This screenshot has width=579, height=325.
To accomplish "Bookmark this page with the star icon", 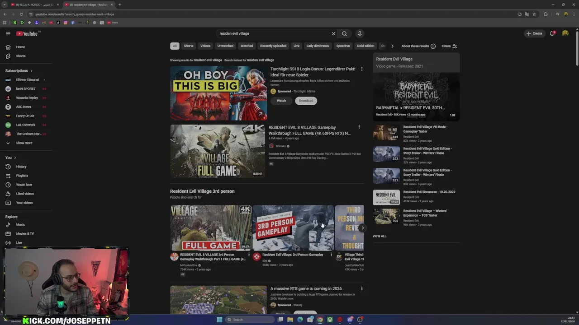I will pyautogui.click(x=534, y=14).
